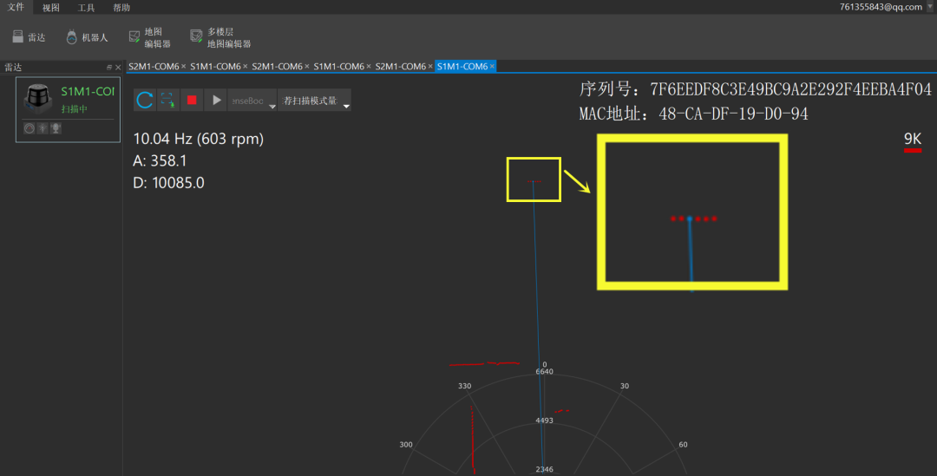The width and height of the screenshot is (937, 476).
Task: Expand the dropdown arrow beside the account email
Action: (x=930, y=7)
